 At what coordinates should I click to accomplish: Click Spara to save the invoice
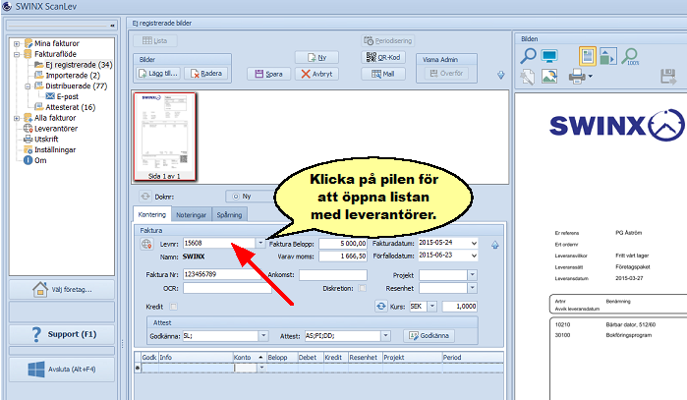coord(269,74)
